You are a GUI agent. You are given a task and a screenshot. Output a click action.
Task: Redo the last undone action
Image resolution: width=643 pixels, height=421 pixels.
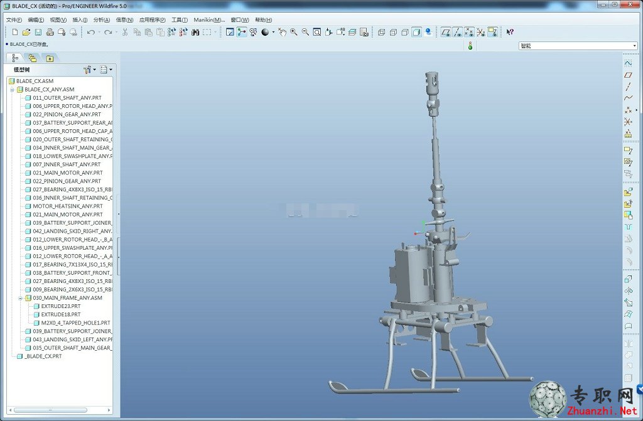pos(107,32)
